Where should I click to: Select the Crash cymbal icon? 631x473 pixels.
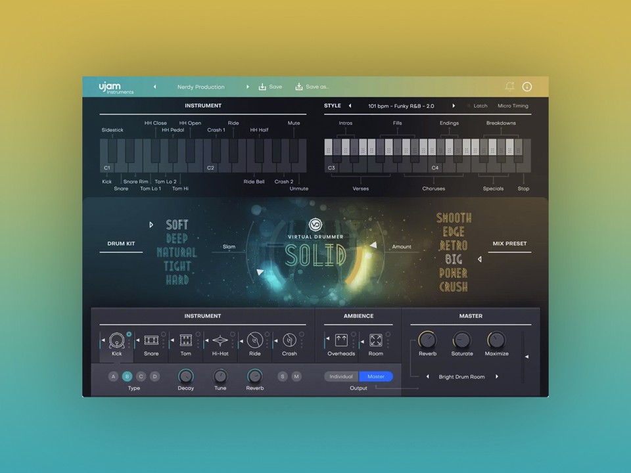point(289,340)
